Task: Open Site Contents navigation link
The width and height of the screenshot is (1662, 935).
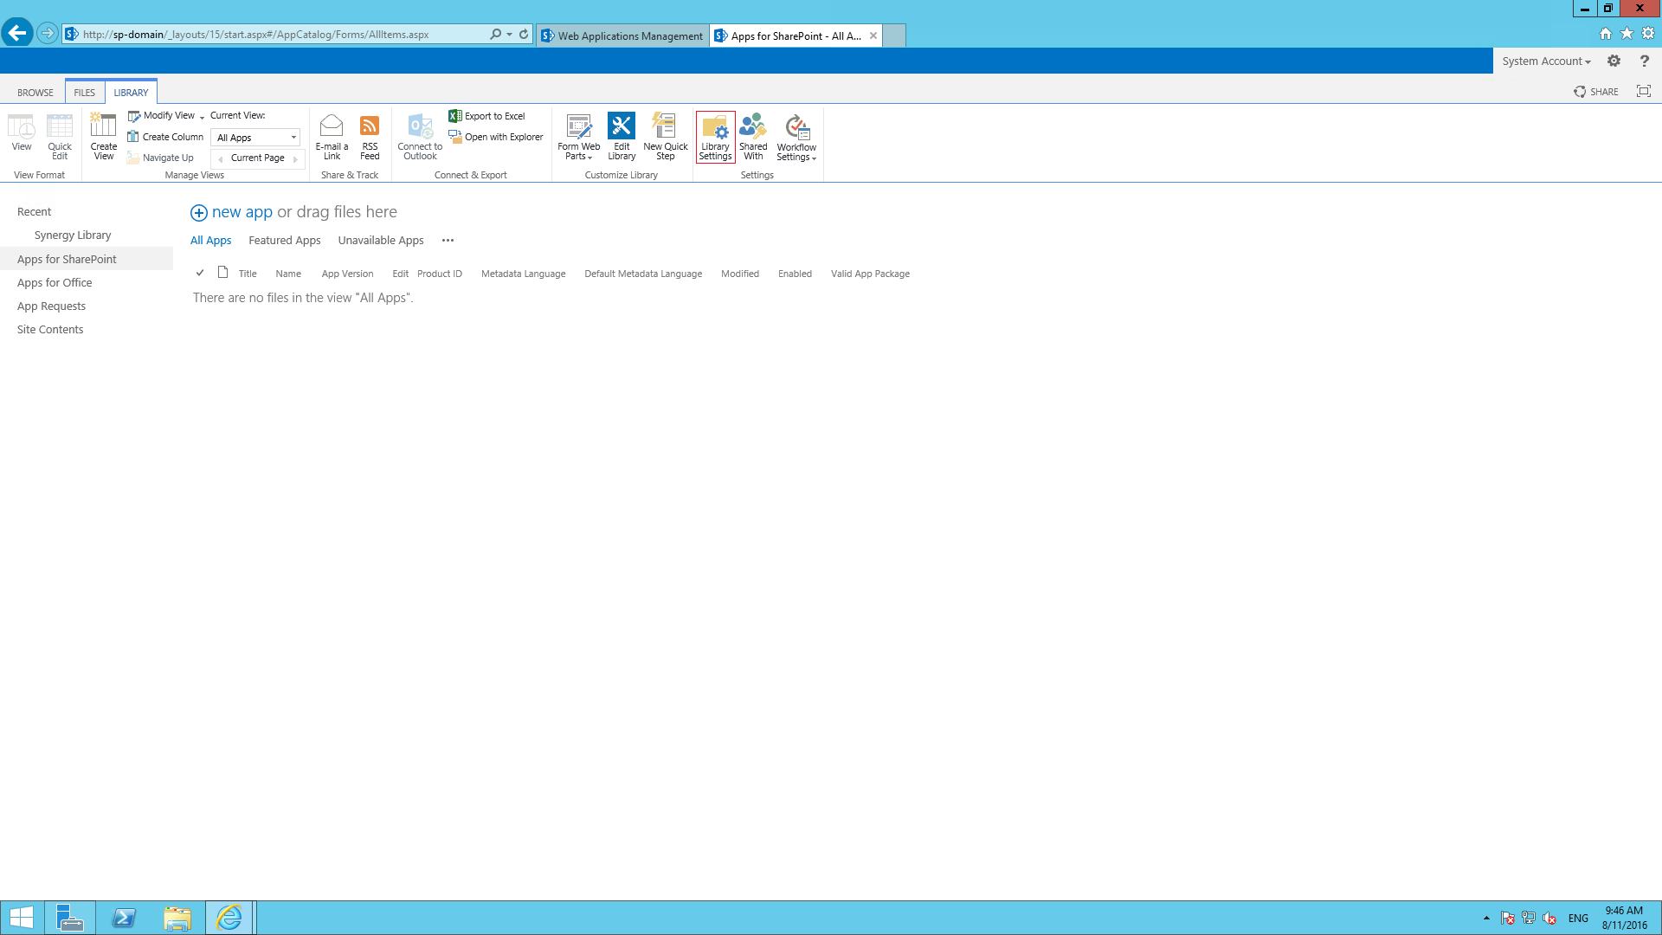Action: click(x=50, y=330)
